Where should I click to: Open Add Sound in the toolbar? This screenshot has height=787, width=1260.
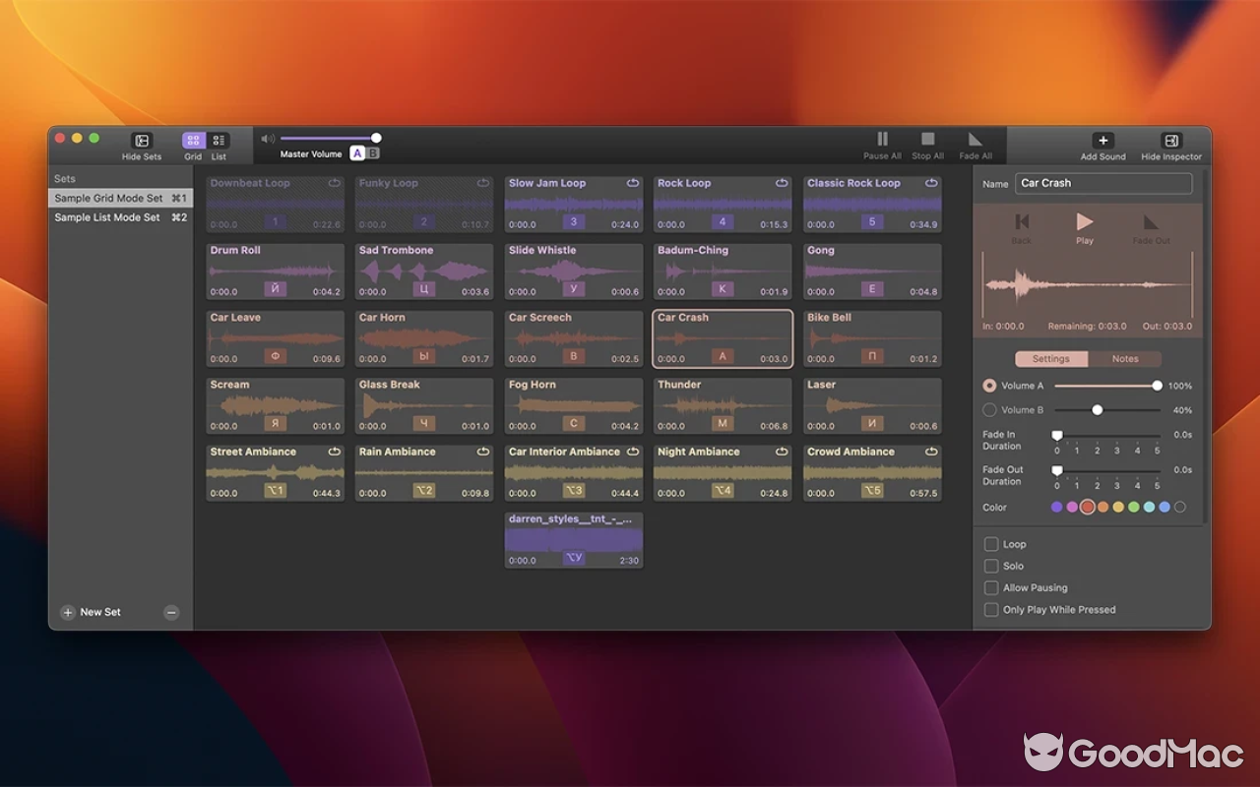click(1102, 145)
